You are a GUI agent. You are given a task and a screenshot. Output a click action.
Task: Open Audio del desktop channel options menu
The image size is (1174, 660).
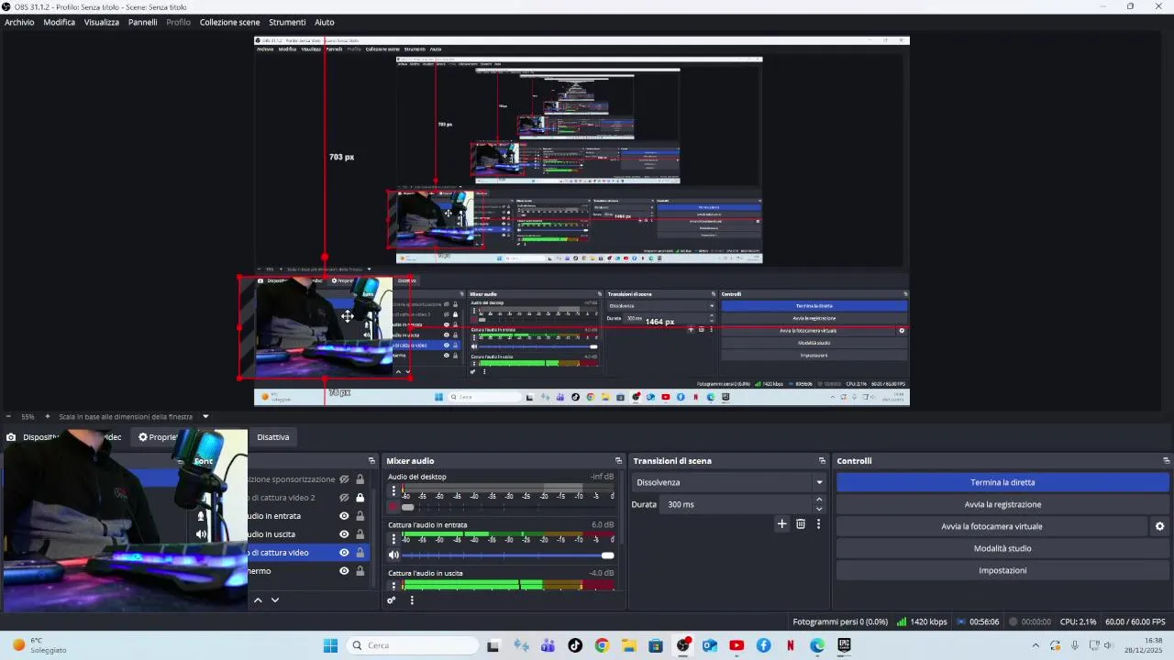coord(393,490)
